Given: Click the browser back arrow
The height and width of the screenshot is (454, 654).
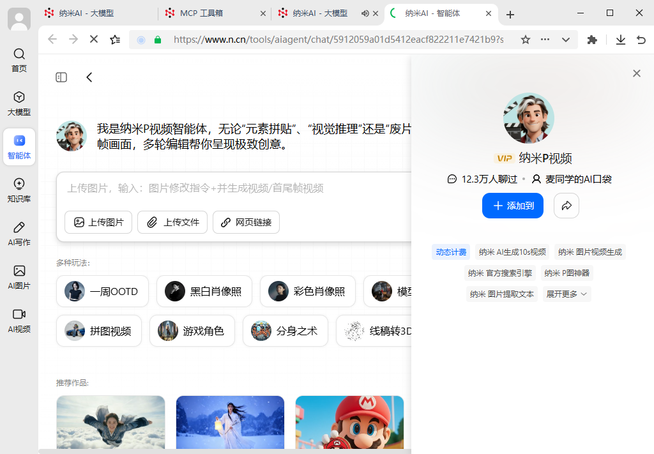Looking at the screenshot, I should (52, 39).
